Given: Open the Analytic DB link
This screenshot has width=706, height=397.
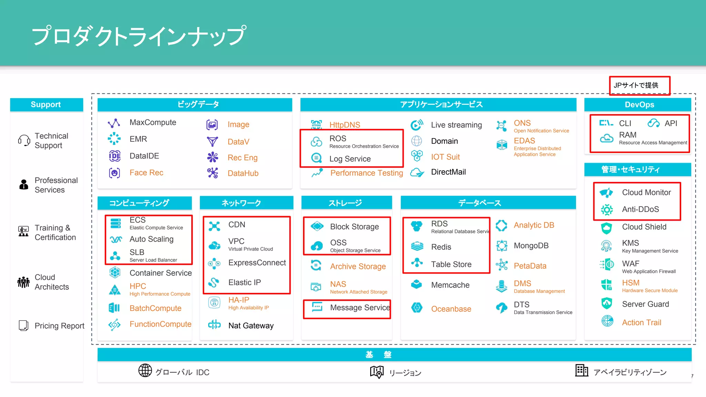Looking at the screenshot, I should pos(534,225).
